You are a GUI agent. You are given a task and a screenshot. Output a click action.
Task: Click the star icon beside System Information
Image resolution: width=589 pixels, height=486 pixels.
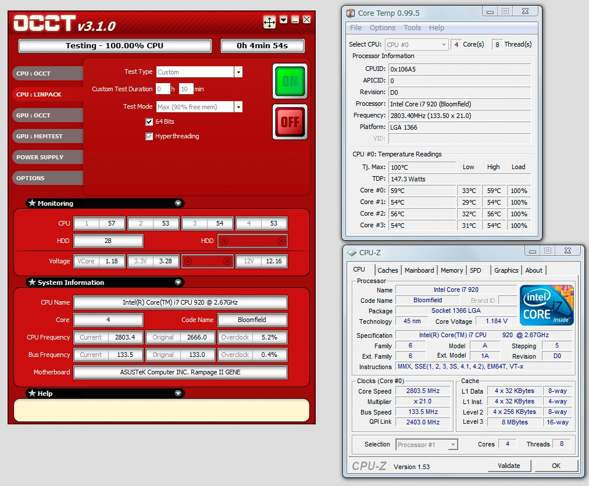(33, 282)
